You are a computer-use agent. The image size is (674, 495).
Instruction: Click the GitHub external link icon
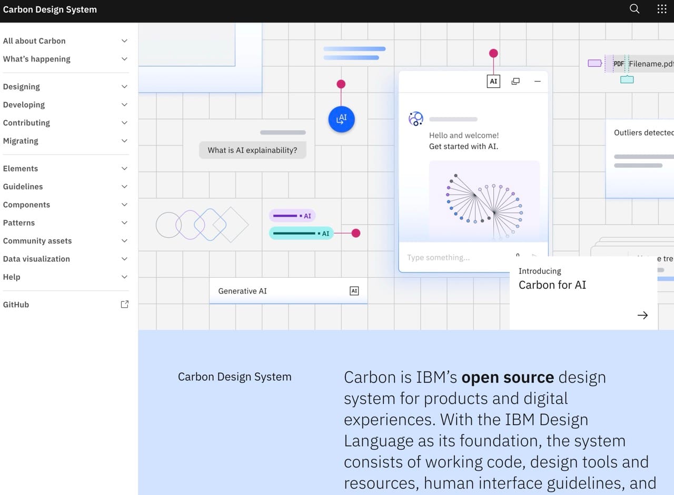click(124, 304)
